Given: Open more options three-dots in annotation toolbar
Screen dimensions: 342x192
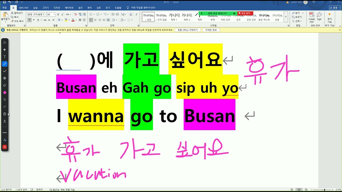Looking at the screenshot, I should (5, 133).
